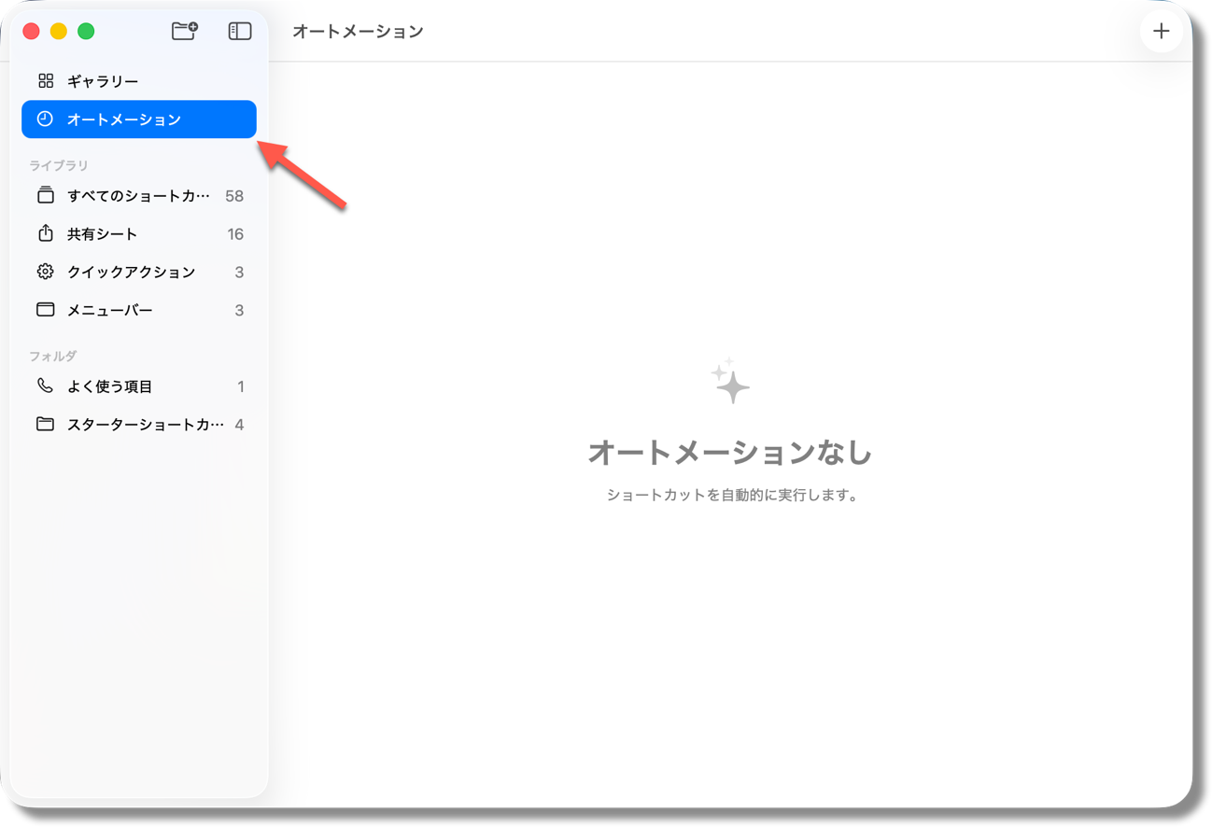Click the box icon beside すべてのショートカット
Image resolution: width=1212 pixels, height=827 pixels.
pyautogui.click(x=45, y=195)
